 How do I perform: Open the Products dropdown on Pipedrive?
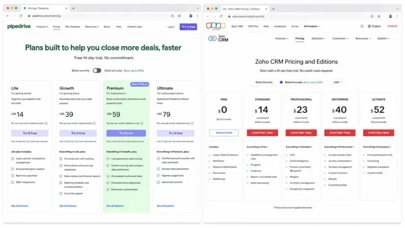(42, 27)
